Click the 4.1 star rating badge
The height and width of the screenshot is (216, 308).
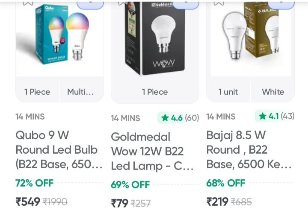(275, 116)
